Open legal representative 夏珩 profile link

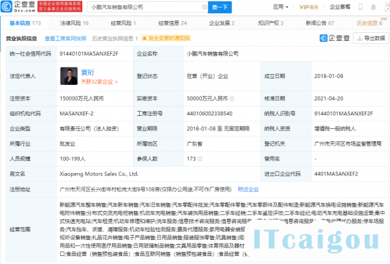(x=87, y=73)
